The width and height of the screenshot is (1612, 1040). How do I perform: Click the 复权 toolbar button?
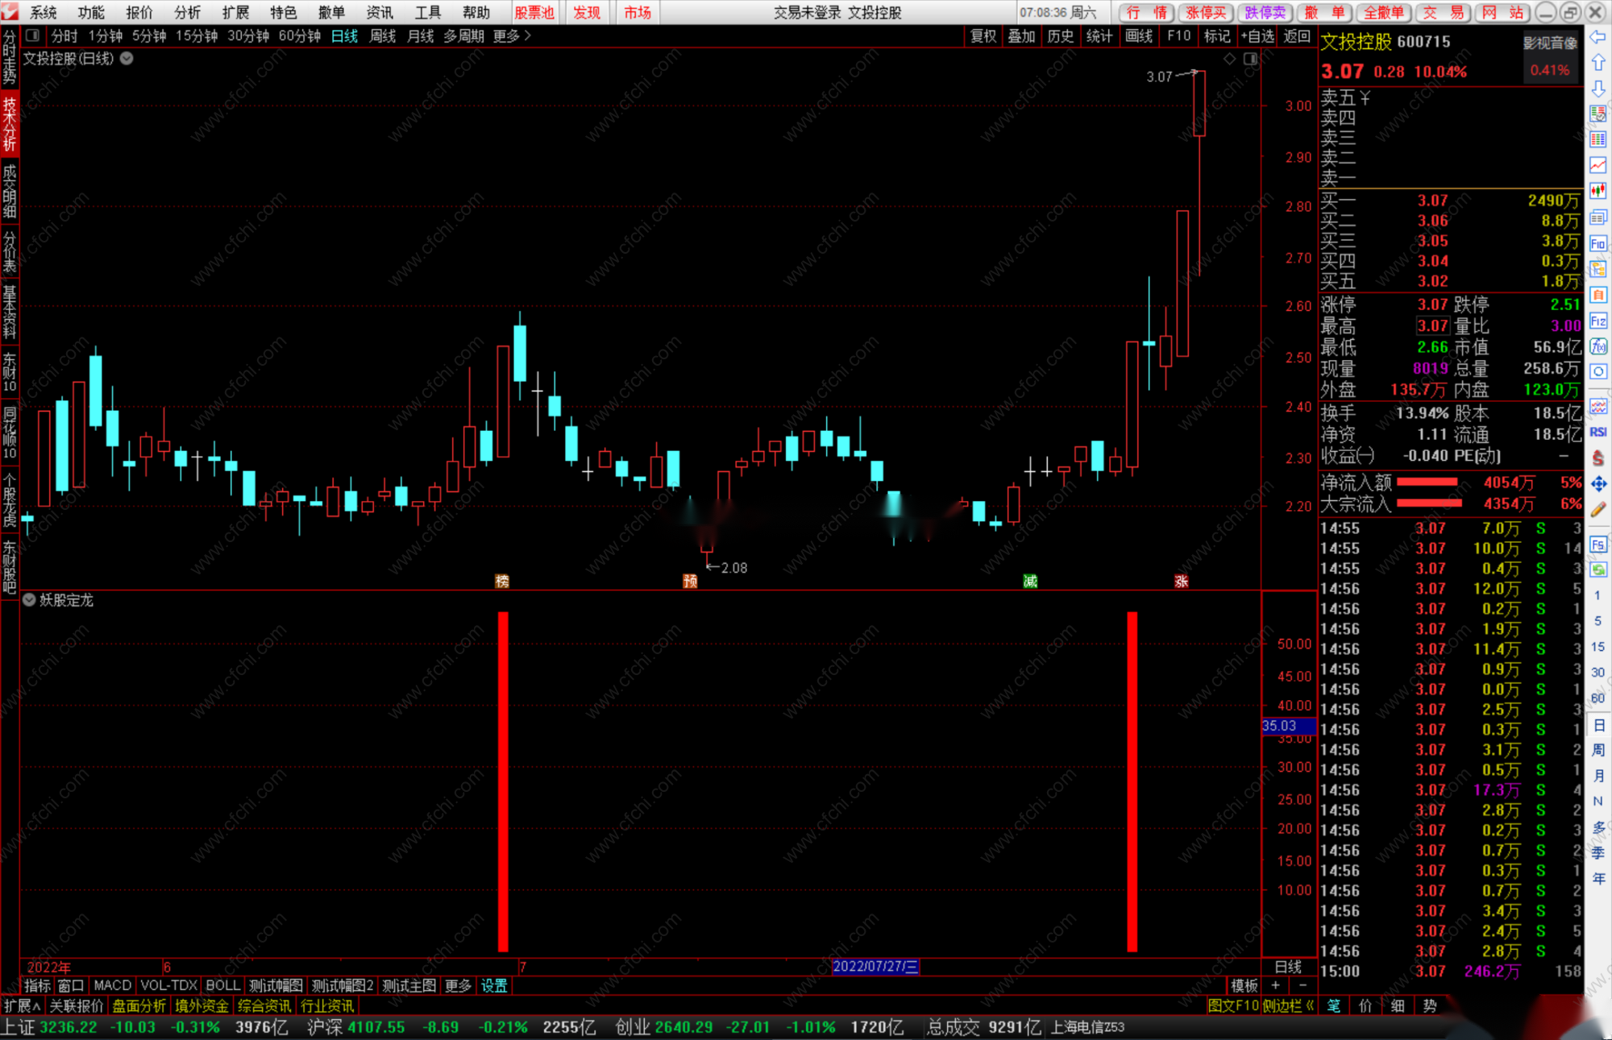983,35
